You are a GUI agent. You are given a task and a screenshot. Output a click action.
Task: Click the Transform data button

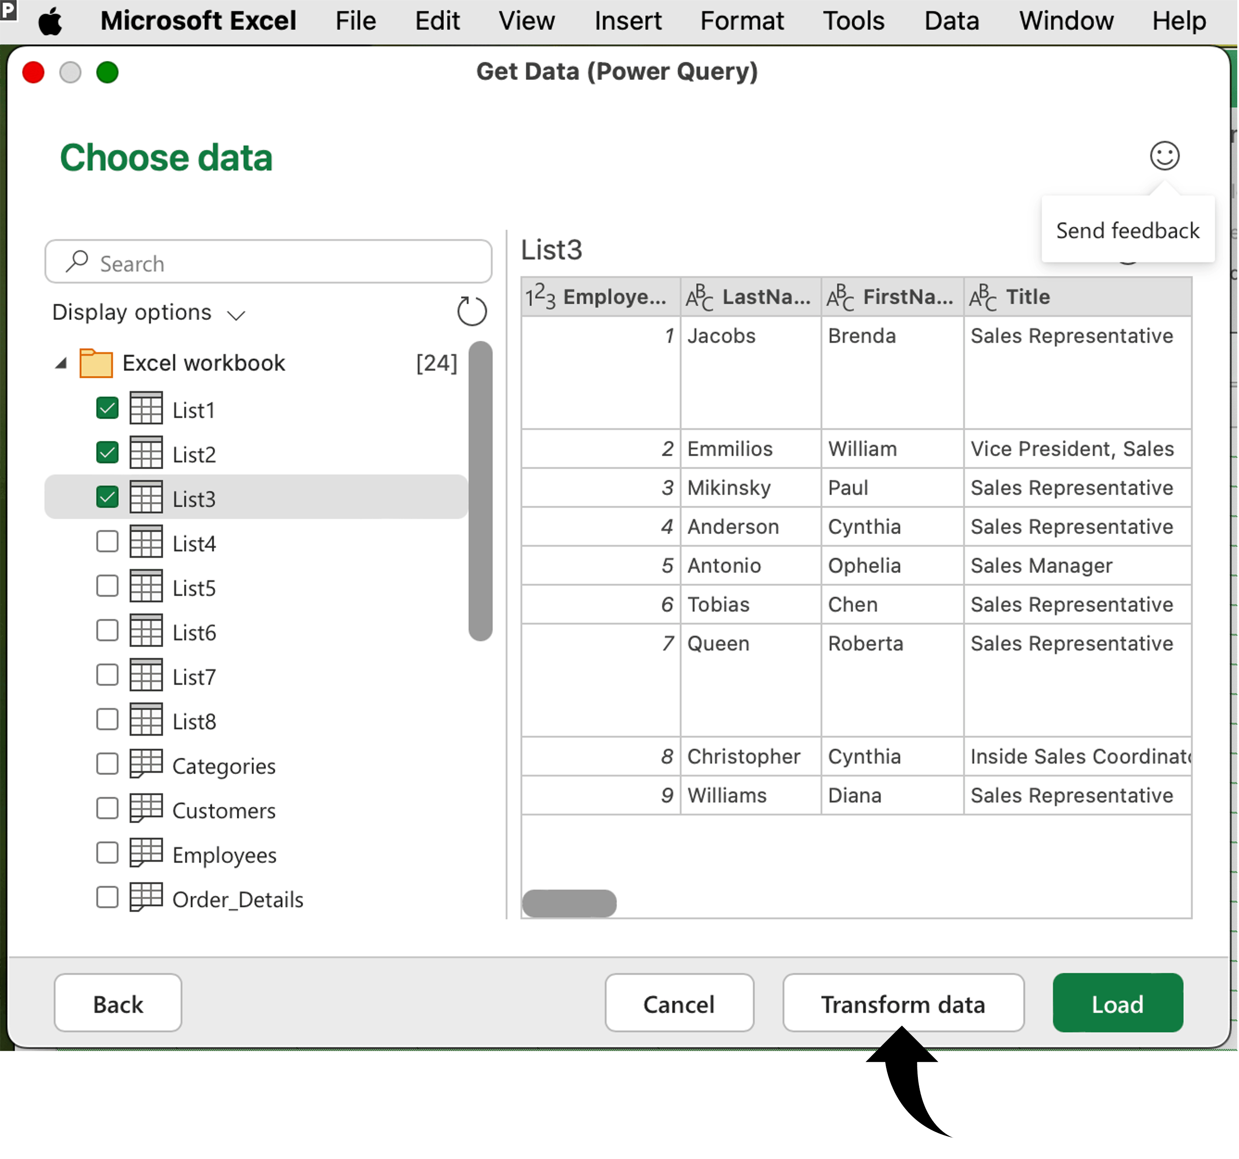point(902,1004)
